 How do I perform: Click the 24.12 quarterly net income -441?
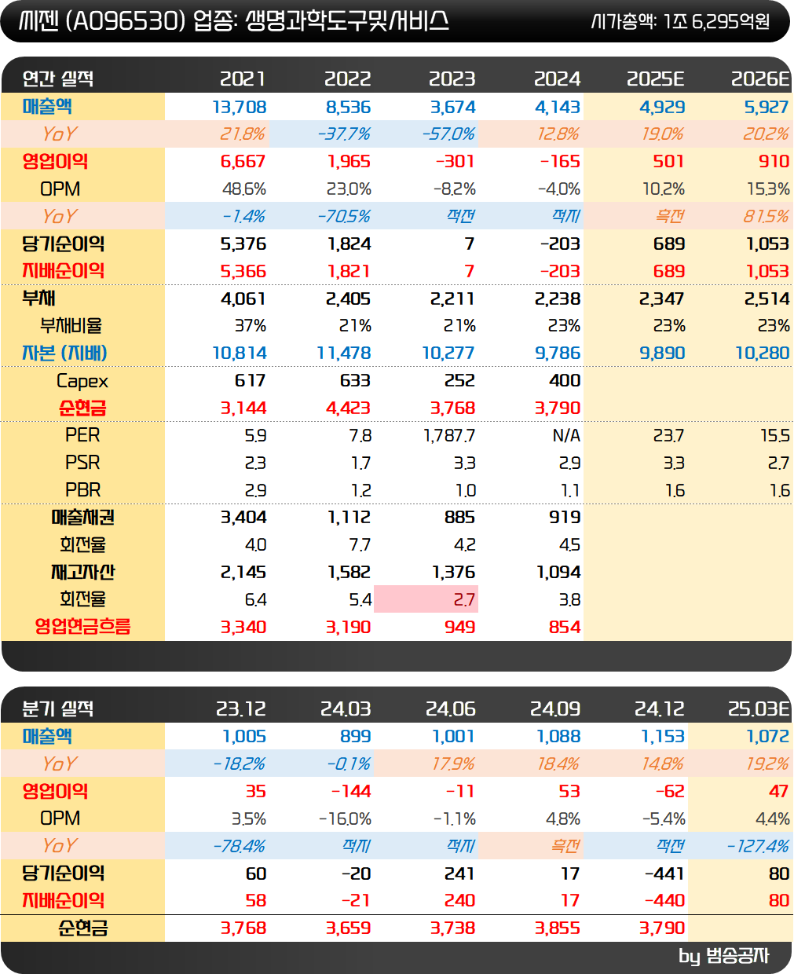[664, 873]
